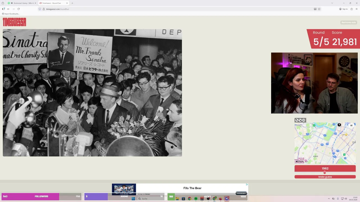Pin the map size with the pin icon

[x=303, y=120]
